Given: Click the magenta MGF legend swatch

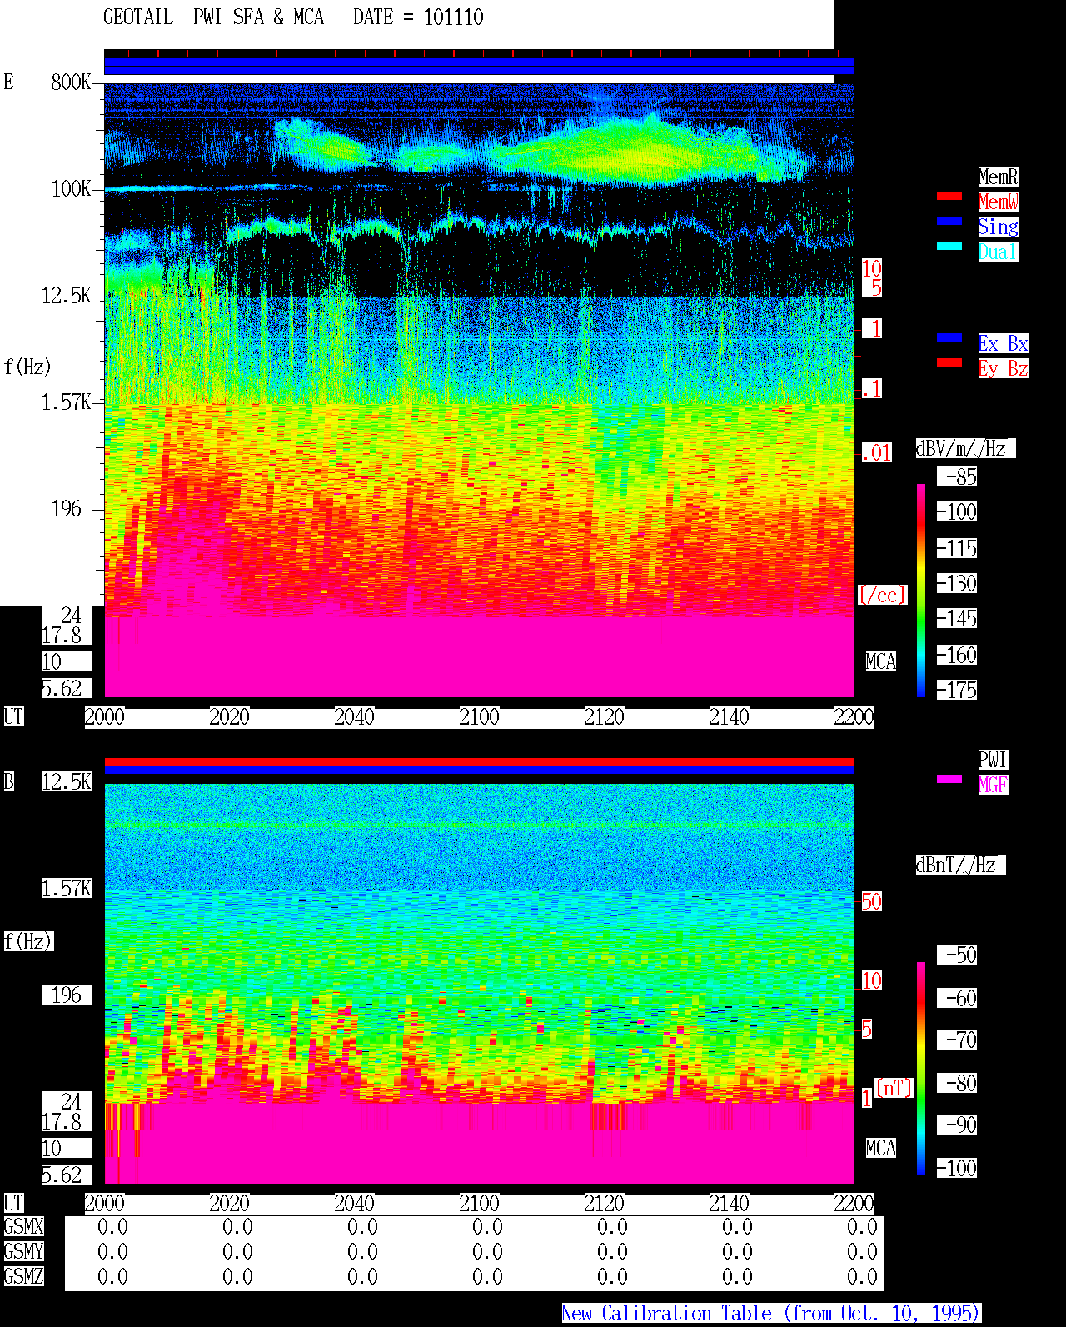Looking at the screenshot, I should pyautogui.click(x=949, y=779).
